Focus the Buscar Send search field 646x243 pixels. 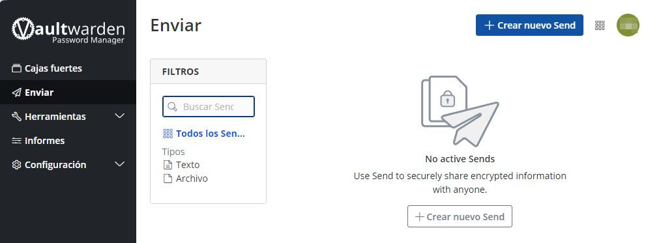pyautogui.click(x=209, y=107)
